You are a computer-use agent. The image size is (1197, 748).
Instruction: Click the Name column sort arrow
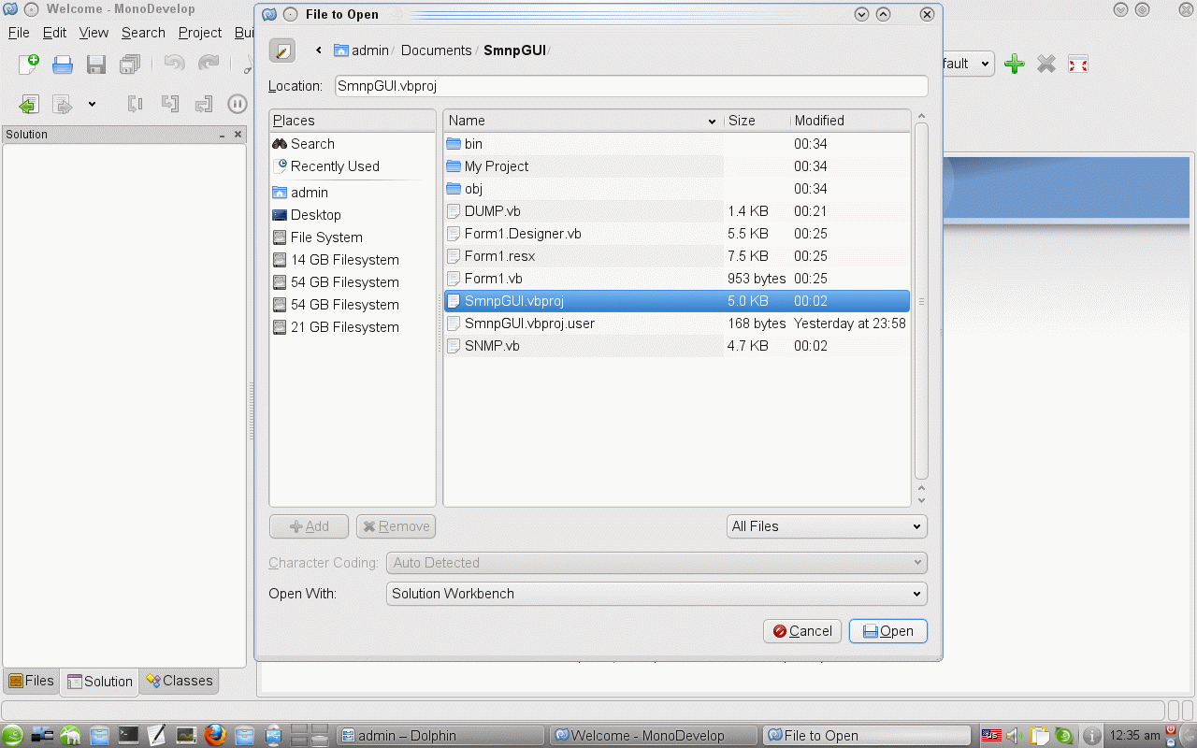(713, 122)
